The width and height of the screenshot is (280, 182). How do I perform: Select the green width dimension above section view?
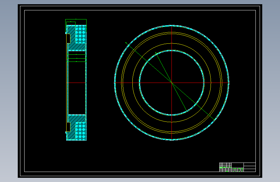[x=76, y=19]
